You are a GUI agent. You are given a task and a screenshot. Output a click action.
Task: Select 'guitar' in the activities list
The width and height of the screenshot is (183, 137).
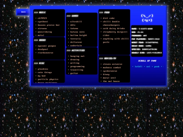tap(74, 73)
